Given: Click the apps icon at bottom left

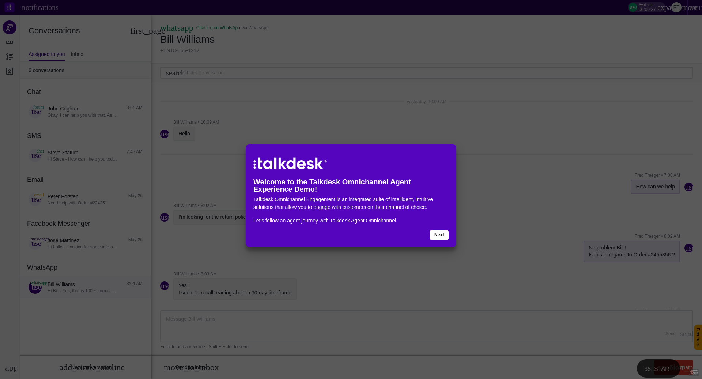Looking at the screenshot, I should click(11, 368).
